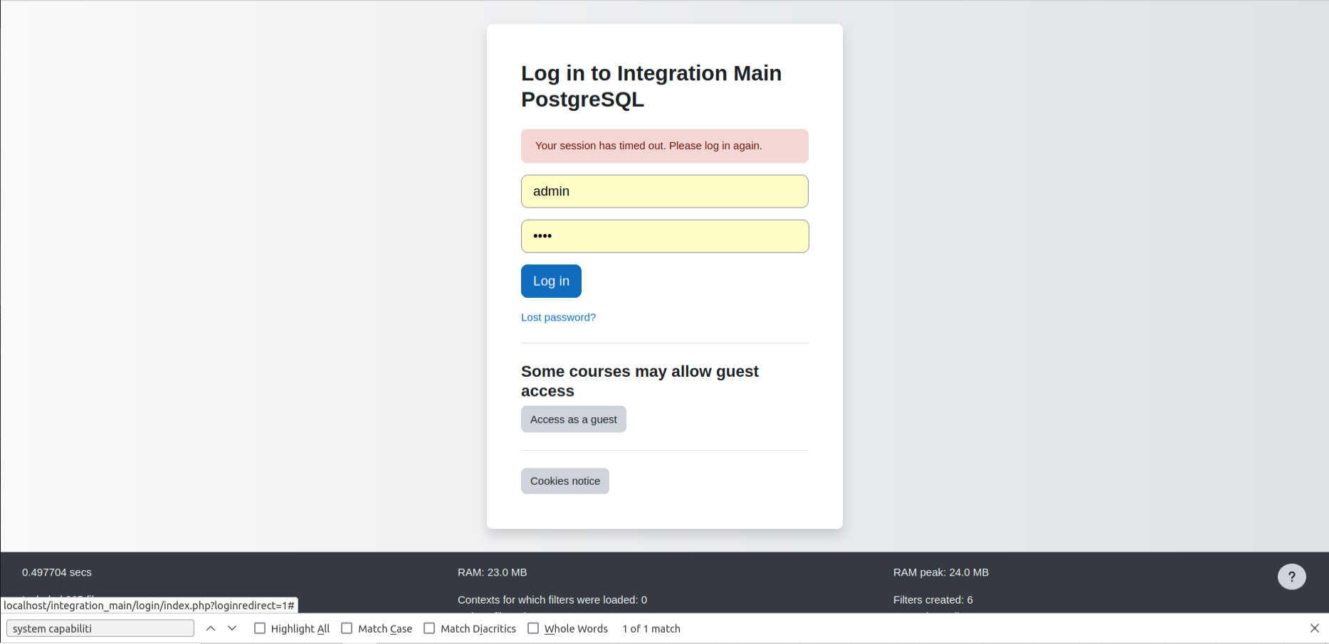
Task: Select the RAM peak: 24.0 MB text
Action: point(941,572)
